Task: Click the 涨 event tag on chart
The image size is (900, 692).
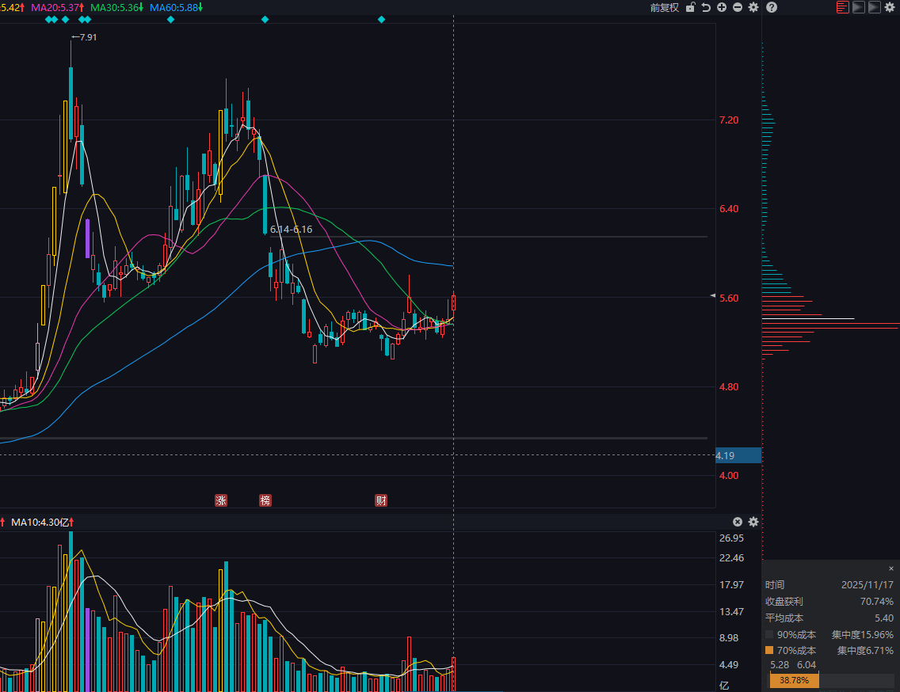Action: [222, 500]
